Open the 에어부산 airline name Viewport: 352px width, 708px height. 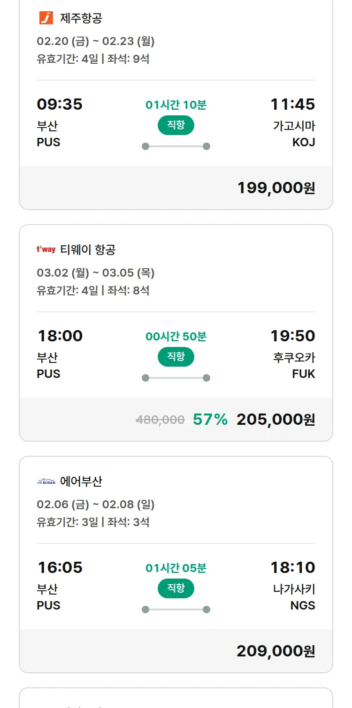tap(81, 482)
